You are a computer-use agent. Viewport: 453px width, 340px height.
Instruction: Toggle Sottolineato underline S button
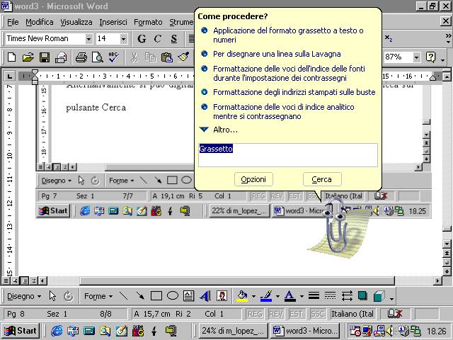pos(173,38)
